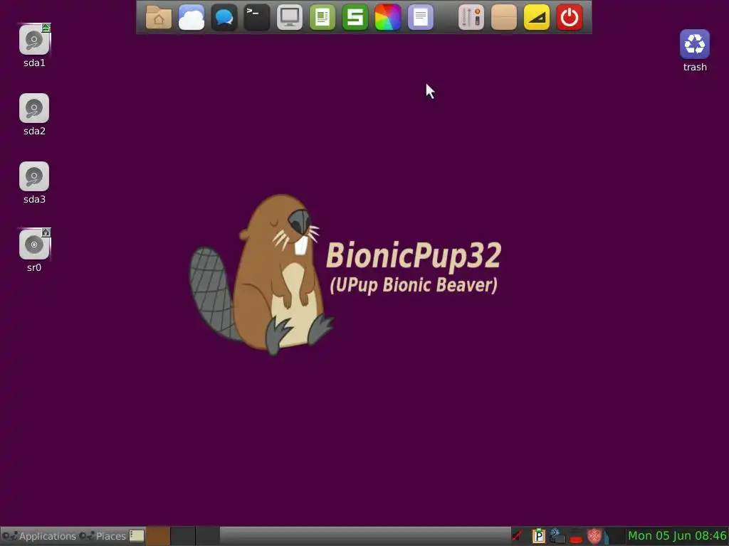Open the Applications menu
This screenshot has width=729, height=546.
pos(39,536)
